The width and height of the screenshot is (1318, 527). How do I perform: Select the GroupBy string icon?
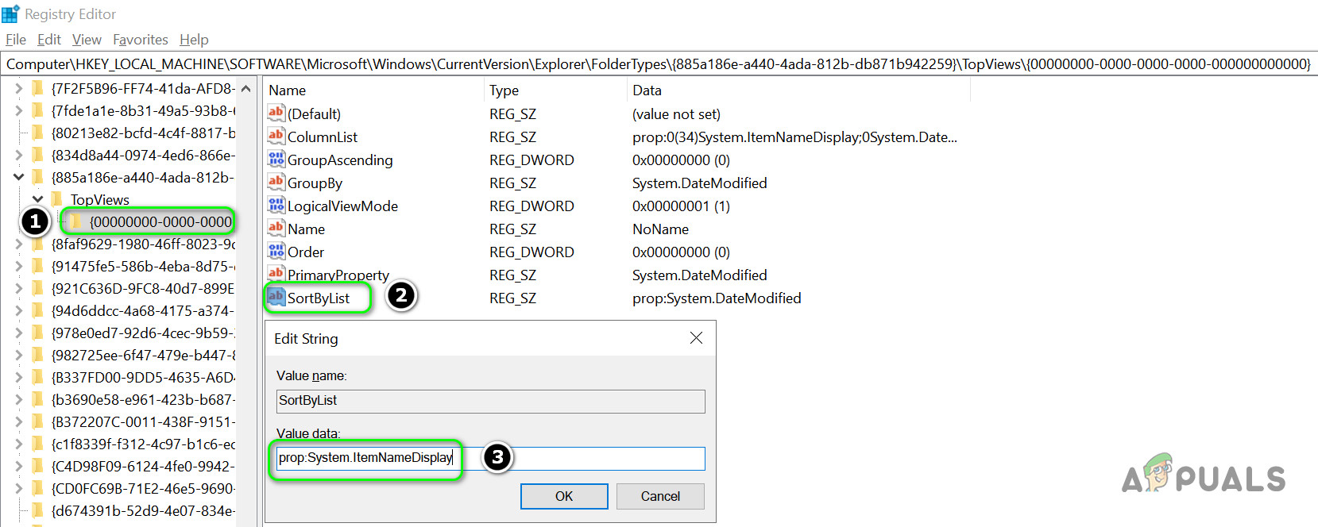[x=276, y=183]
